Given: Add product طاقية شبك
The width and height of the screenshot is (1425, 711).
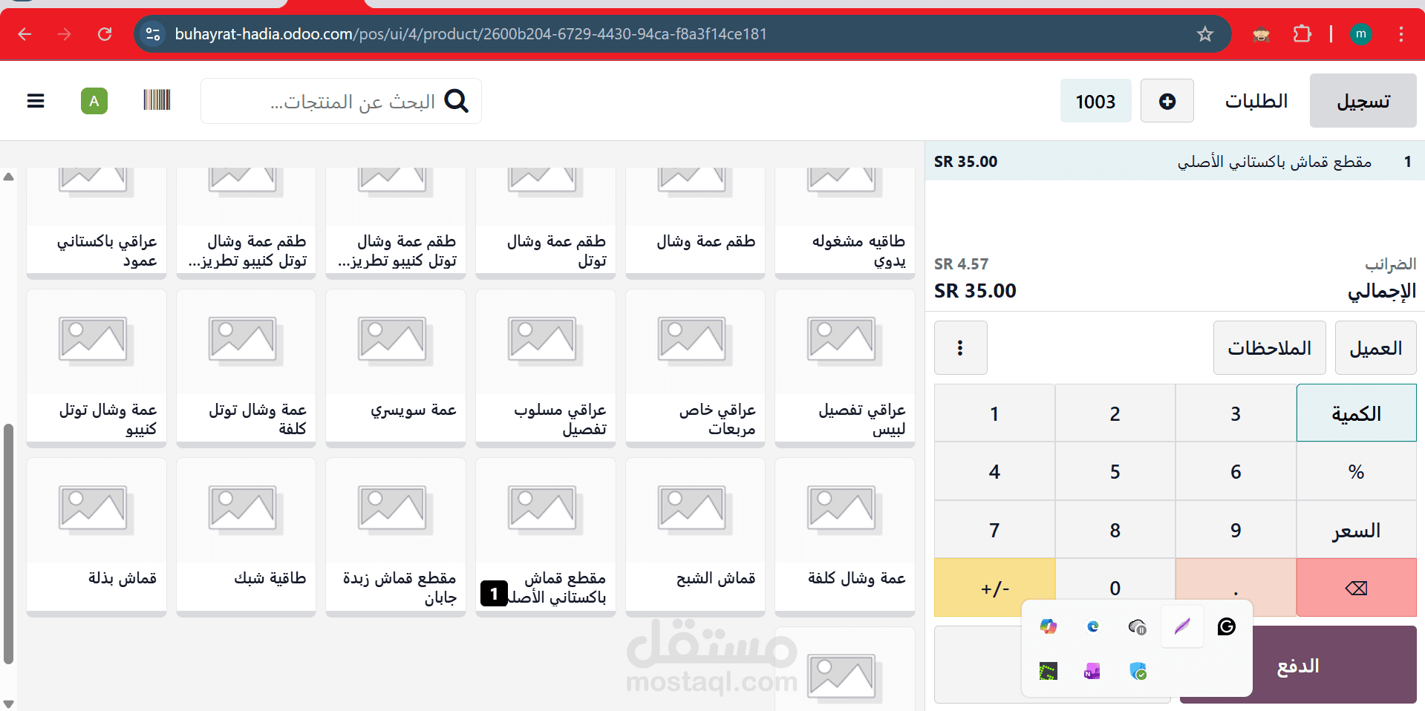Looking at the screenshot, I should tap(246, 537).
